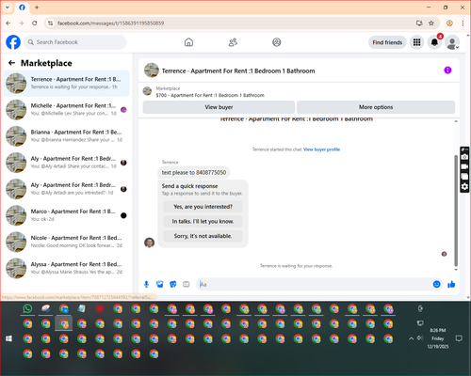The width and height of the screenshot is (471, 376).
Task: Open the Groups icon in top navigation
Action: (277, 42)
